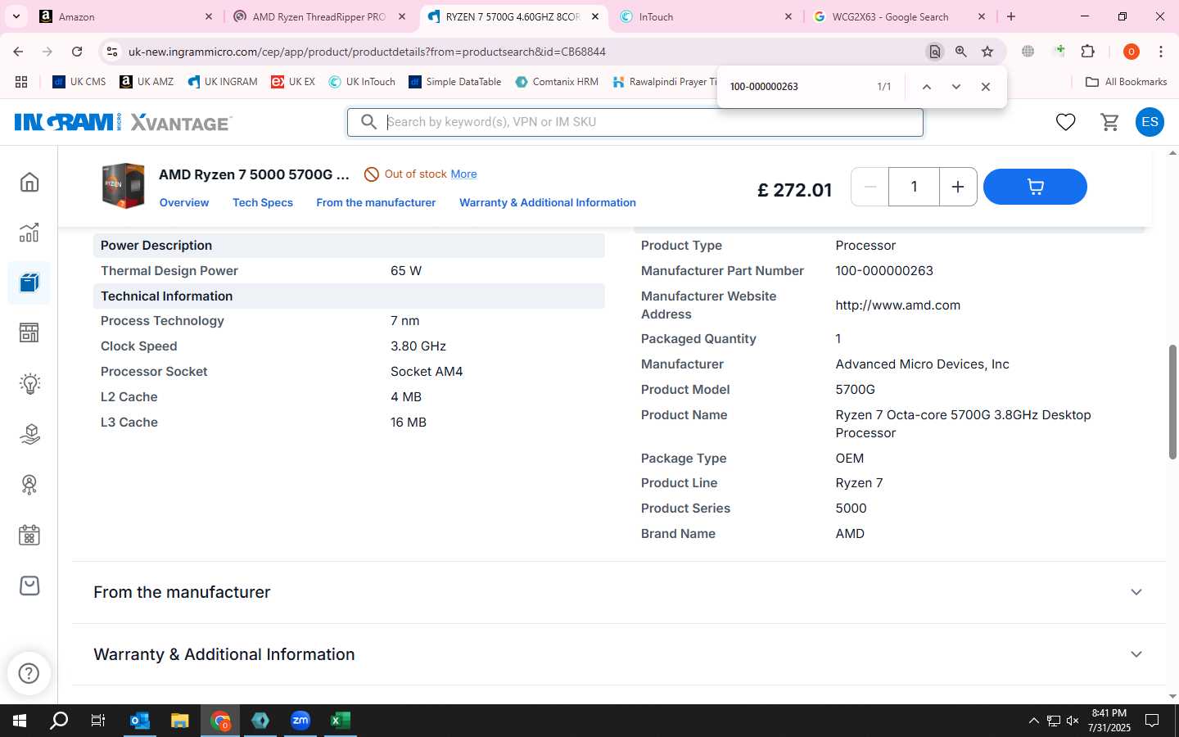The width and height of the screenshot is (1179, 737).
Task: Open the browser extensions puzzle icon
Action: pos(1087,52)
